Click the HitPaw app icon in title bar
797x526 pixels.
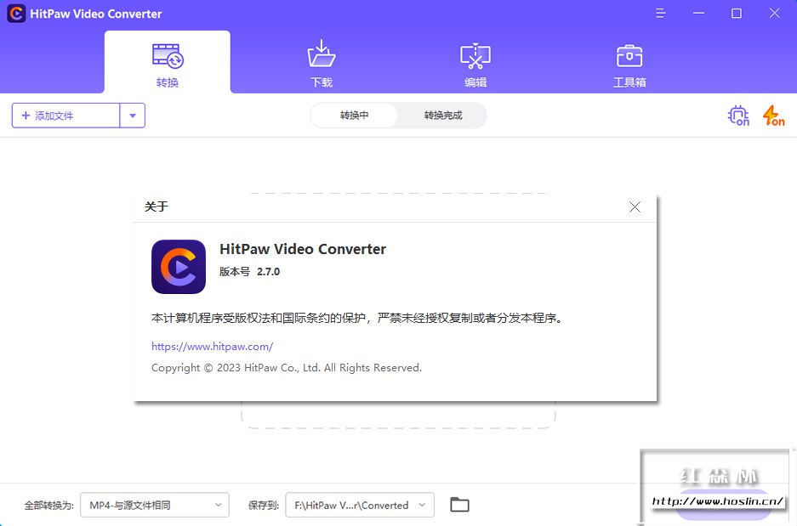click(x=16, y=14)
